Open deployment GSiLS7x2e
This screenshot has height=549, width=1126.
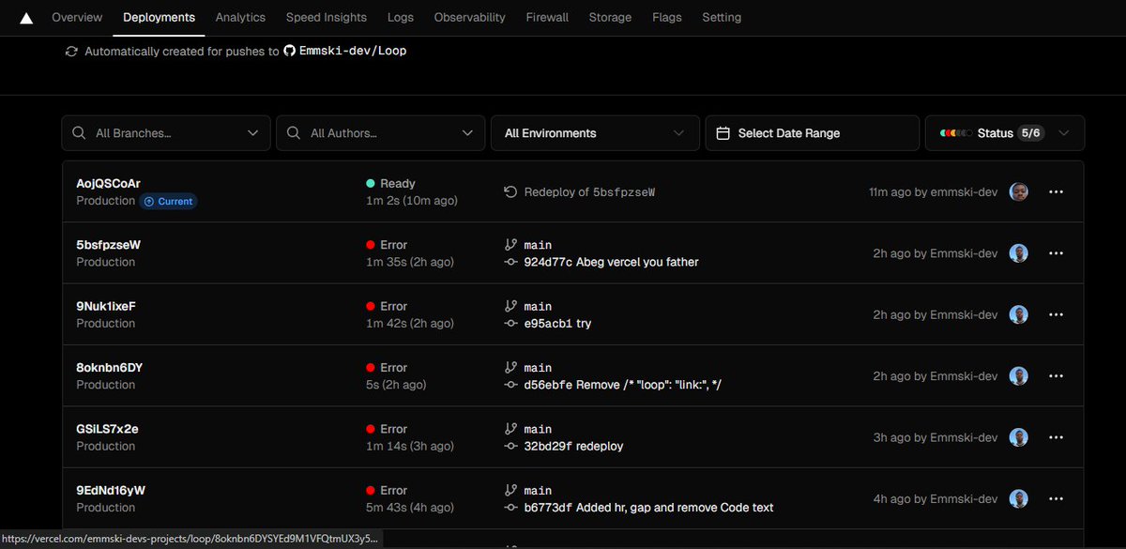point(107,429)
